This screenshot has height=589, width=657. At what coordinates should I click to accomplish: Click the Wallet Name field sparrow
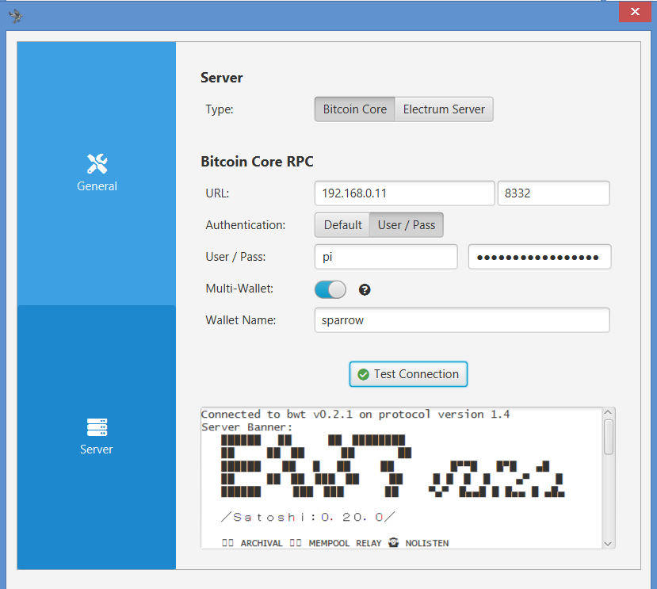click(462, 320)
